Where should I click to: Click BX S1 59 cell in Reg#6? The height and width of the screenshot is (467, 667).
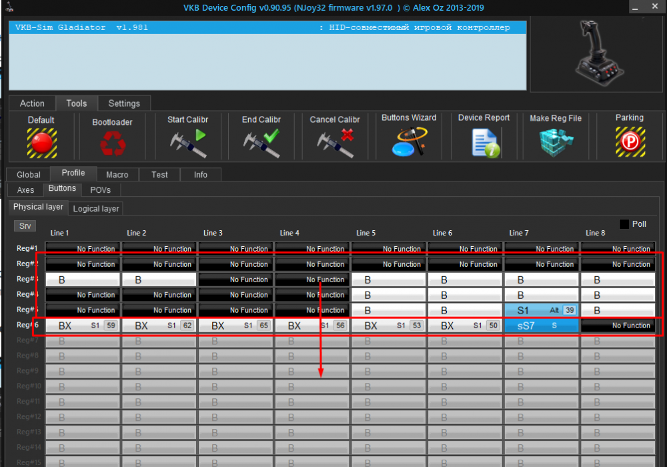(x=83, y=326)
